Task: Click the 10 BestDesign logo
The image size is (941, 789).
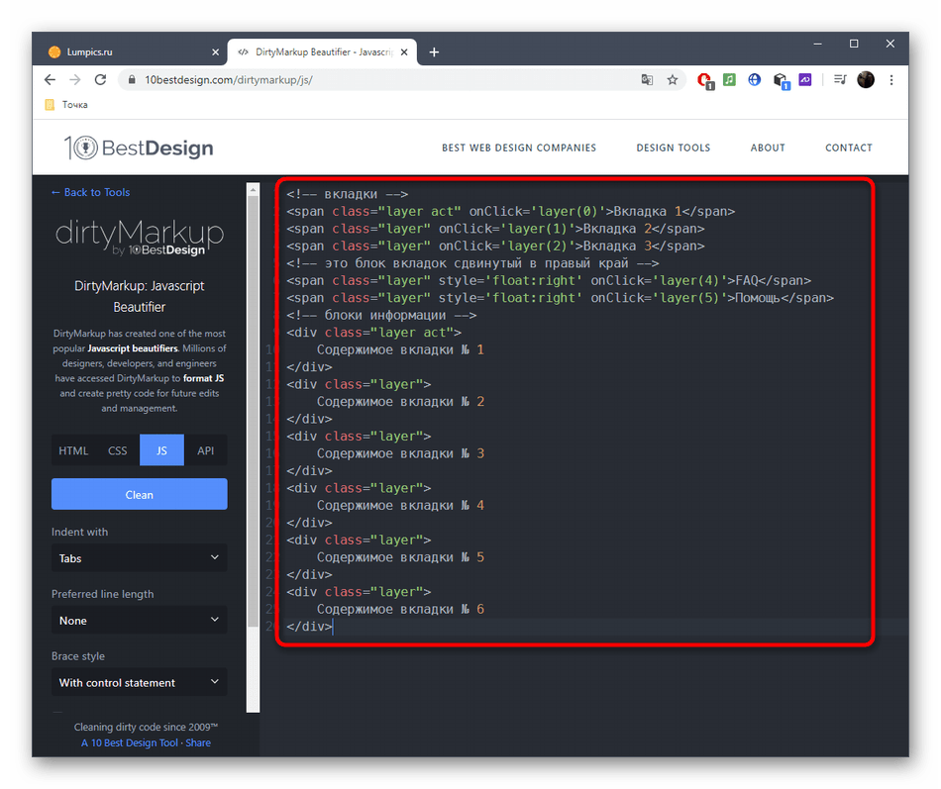Action: [139, 148]
